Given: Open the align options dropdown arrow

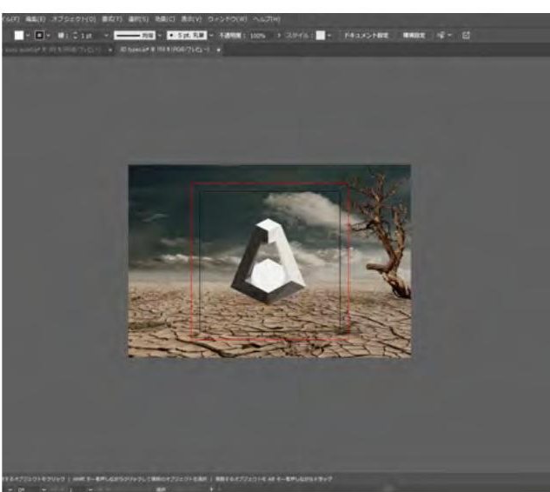Looking at the screenshot, I should (x=450, y=35).
